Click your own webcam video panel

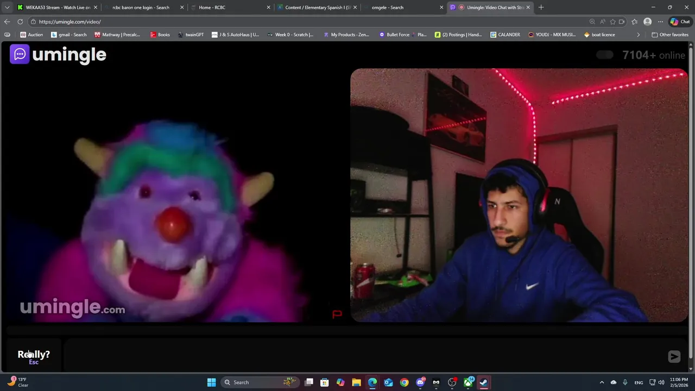click(x=519, y=195)
